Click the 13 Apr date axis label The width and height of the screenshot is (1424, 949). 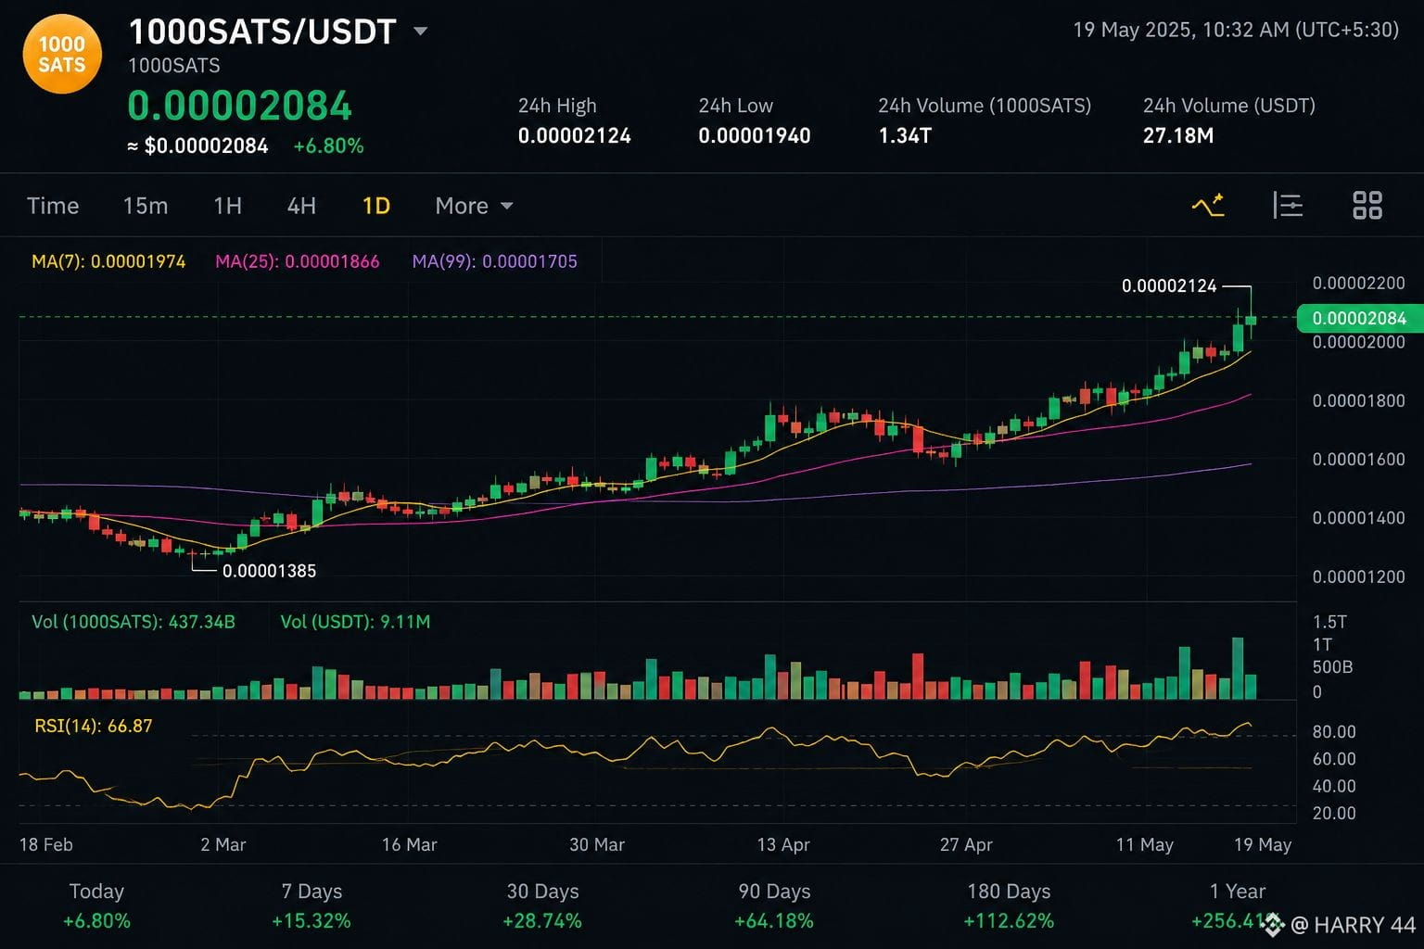[783, 844]
